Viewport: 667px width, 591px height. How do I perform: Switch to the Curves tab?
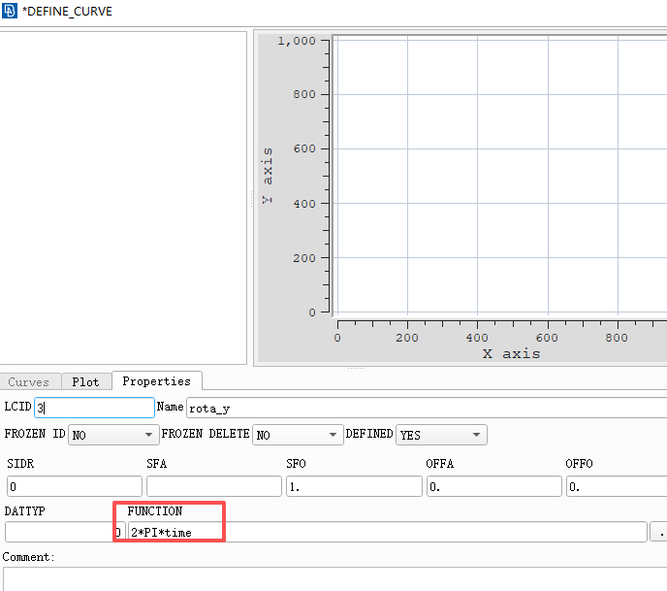tap(29, 382)
